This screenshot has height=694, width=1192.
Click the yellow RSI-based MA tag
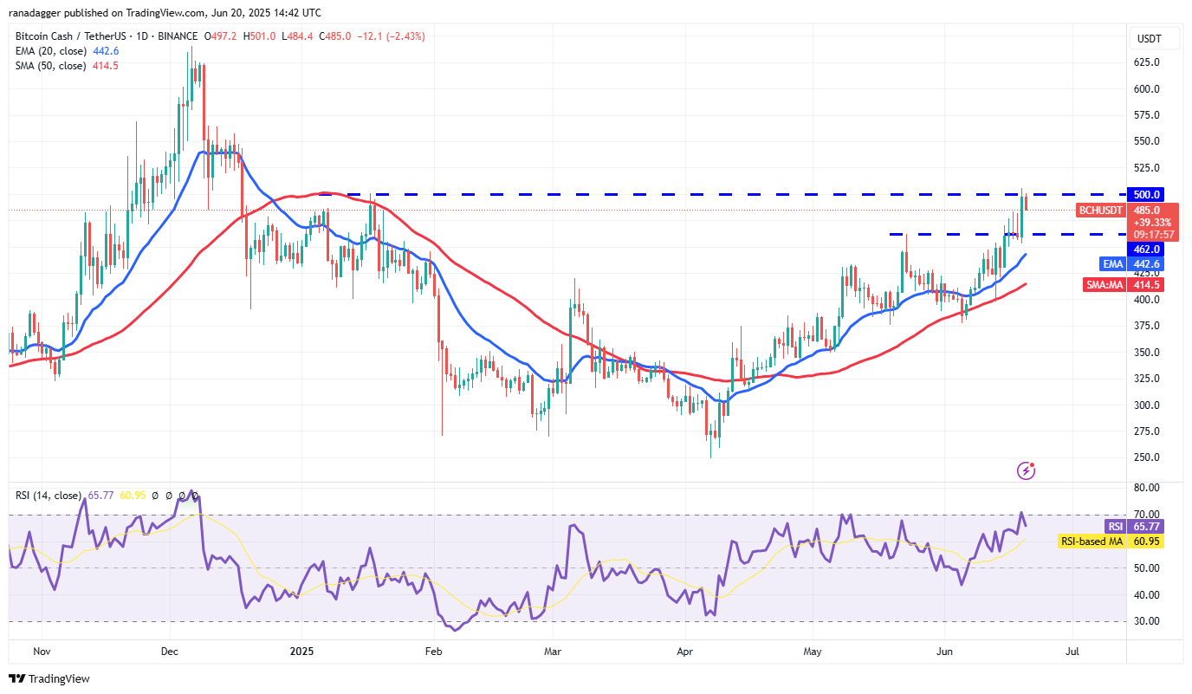(x=1092, y=541)
